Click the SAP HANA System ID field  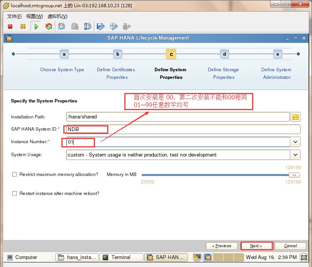(x=183, y=130)
